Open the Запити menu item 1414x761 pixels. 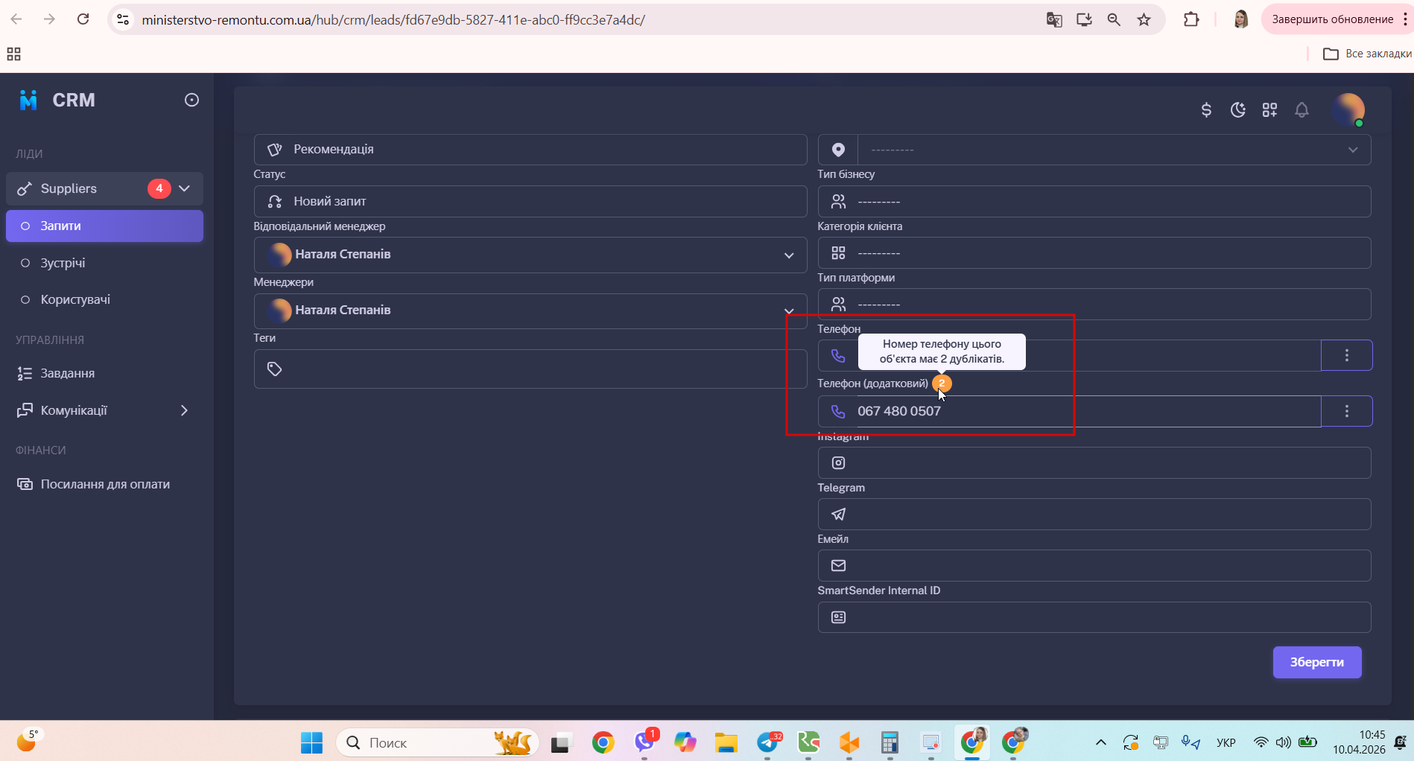coord(104,226)
